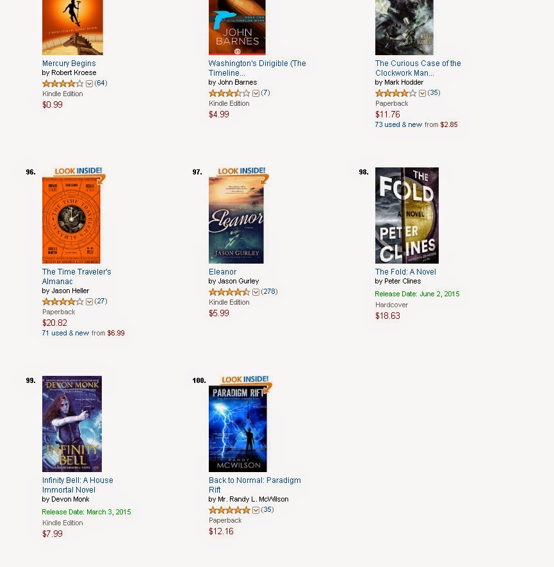554x567 pixels.
Task: Open The Fold: A Novel title link
Action: (x=405, y=271)
